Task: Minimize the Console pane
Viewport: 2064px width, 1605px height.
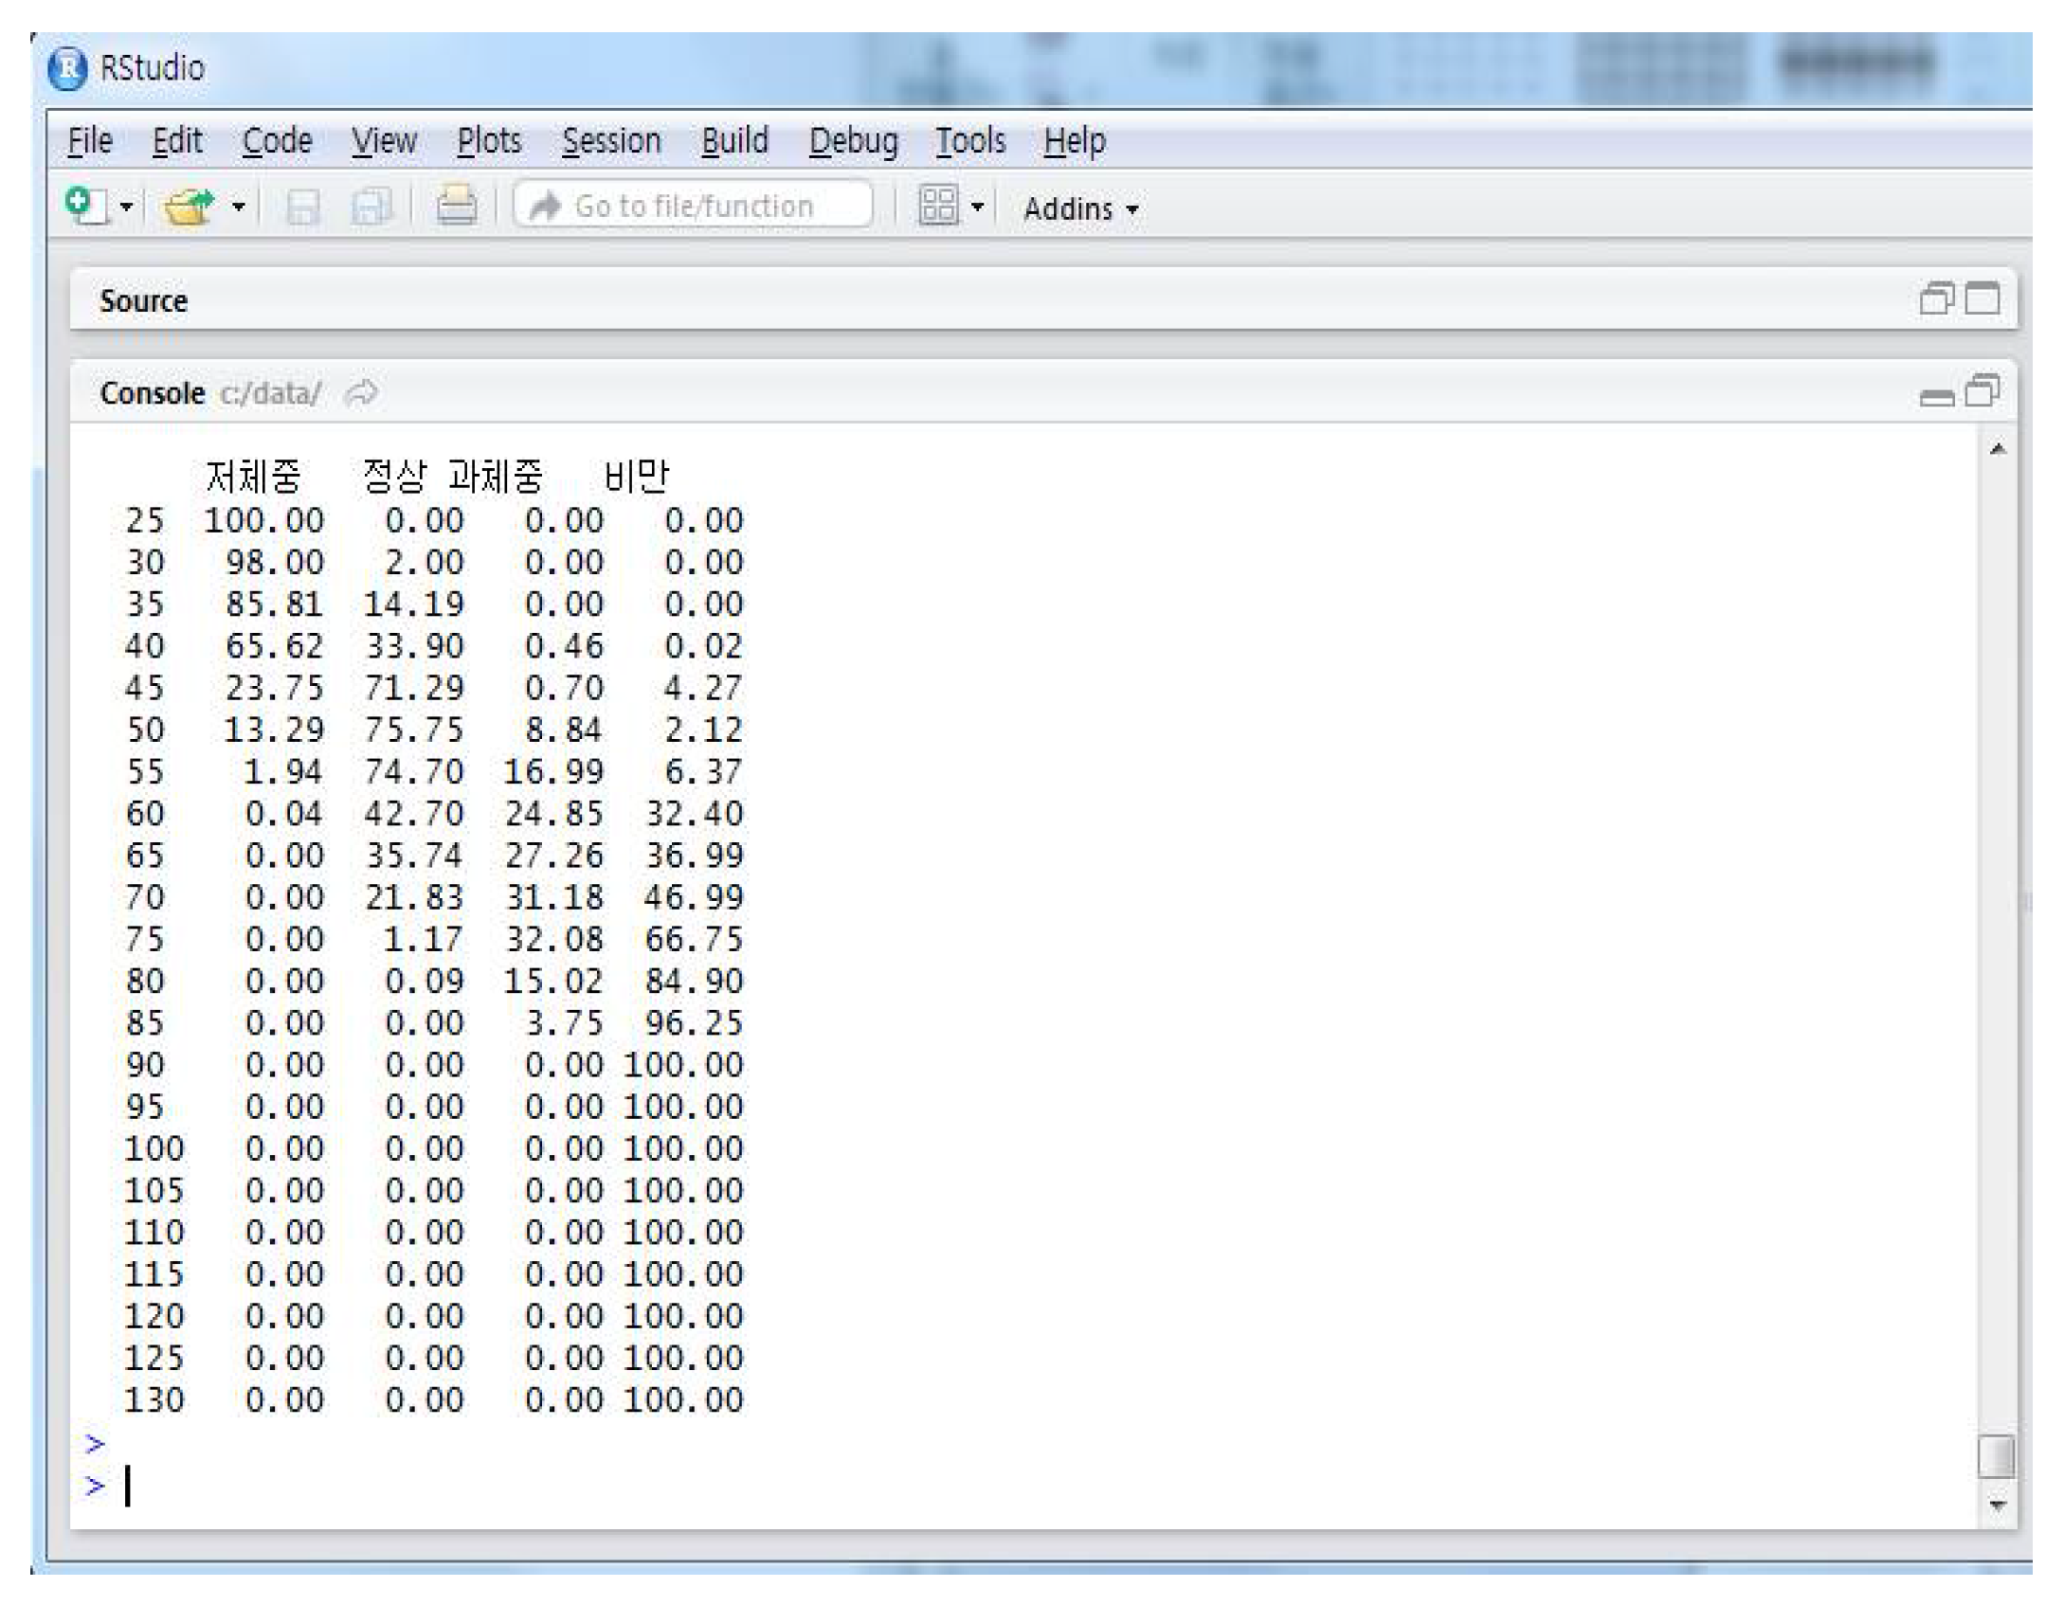Action: [x=1936, y=396]
